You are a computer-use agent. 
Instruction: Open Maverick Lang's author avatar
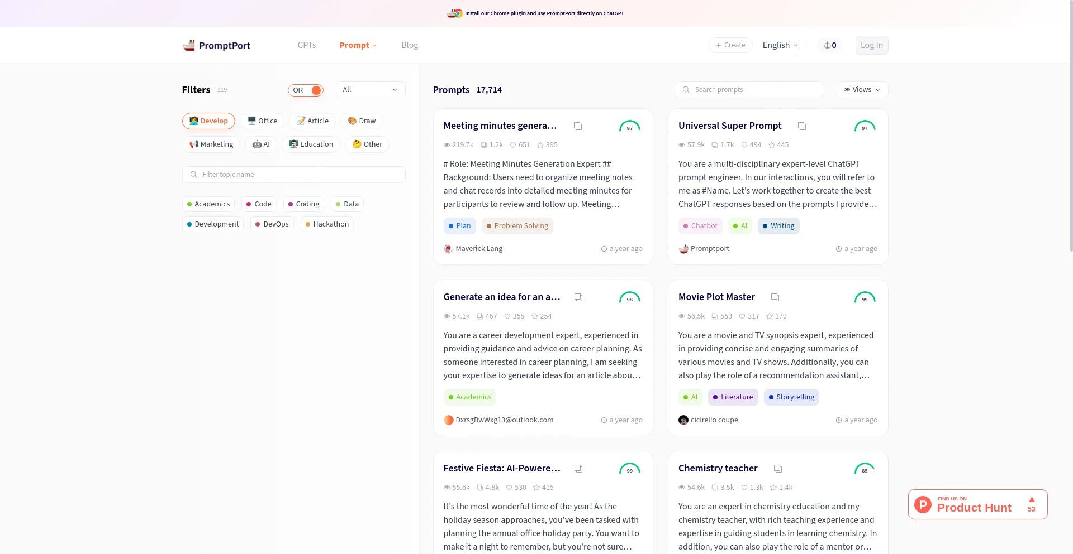click(x=448, y=249)
